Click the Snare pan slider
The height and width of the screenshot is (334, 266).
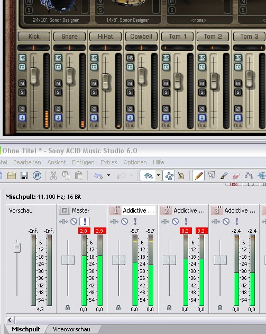[x=69, y=48]
